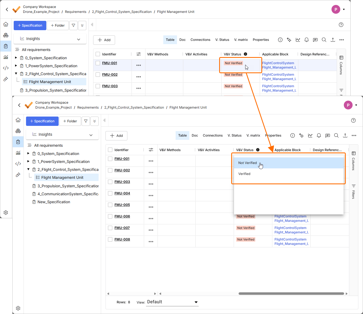Expand 1_PowerSystem_Specification tree node
363x314 pixels.
28,162
